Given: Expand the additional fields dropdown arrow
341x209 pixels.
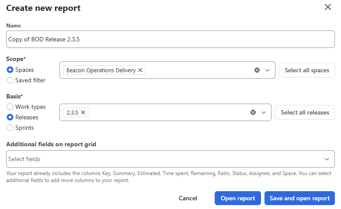Looking at the screenshot, I should [327, 159].
